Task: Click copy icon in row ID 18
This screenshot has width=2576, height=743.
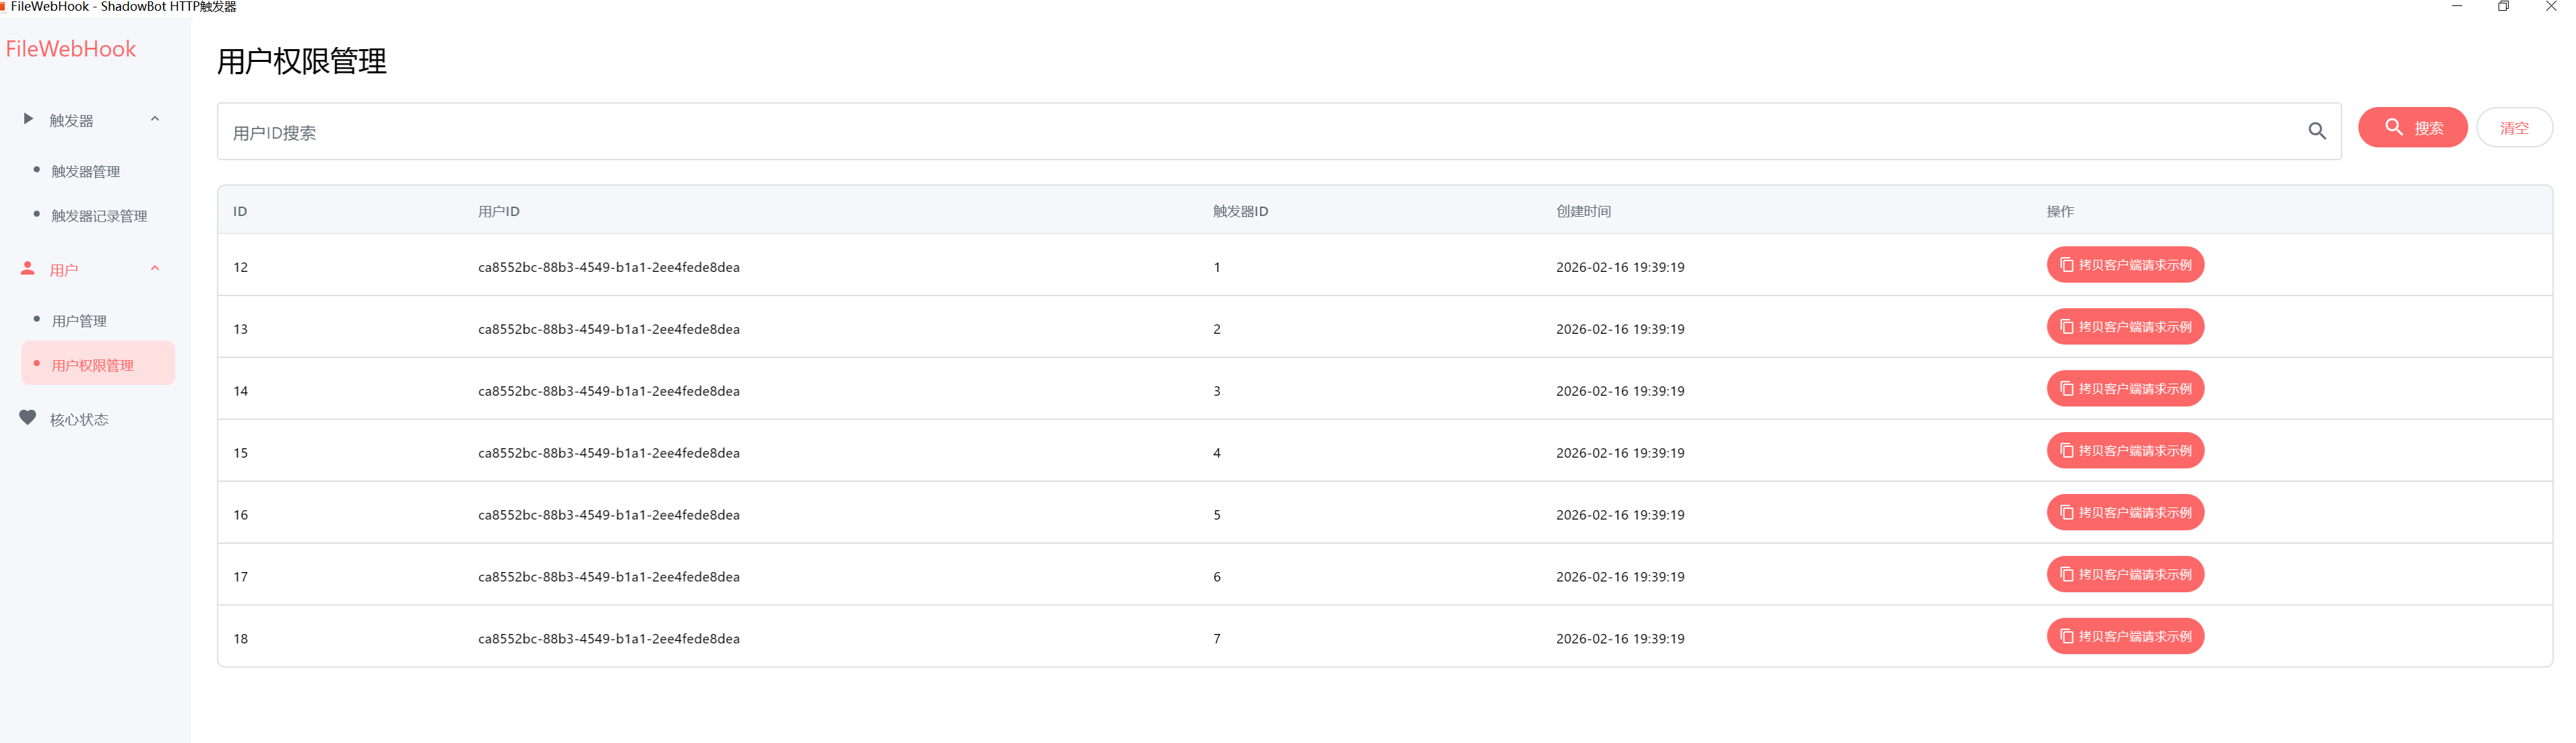Action: [x=2066, y=636]
